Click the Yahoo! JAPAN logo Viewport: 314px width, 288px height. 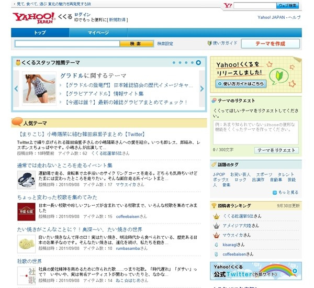[x=34, y=18]
